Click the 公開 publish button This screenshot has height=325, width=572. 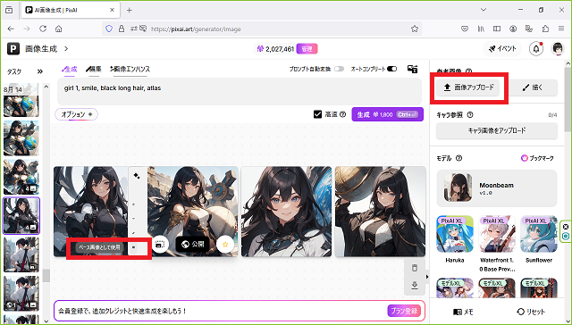(193, 245)
